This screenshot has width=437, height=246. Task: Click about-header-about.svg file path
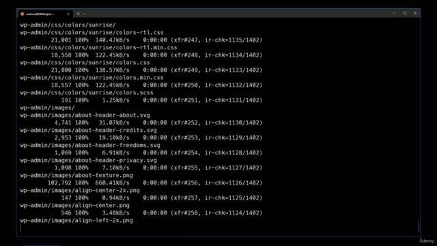85,115
